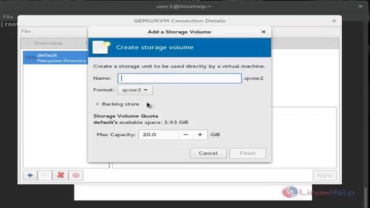Viewport: 370px width, 208px height.
Task: Increase Max Capacity with plus button
Action: point(200,135)
